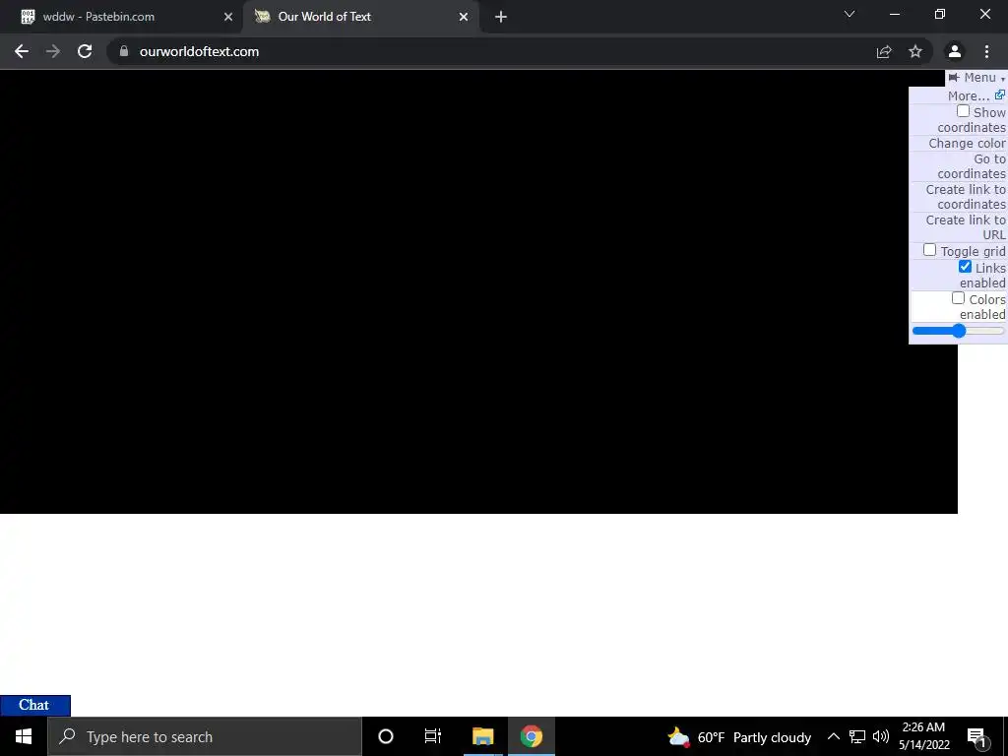This screenshot has height=756, width=1008.
Task: Click the Type here to search box
Action: [x=205, y=736]
